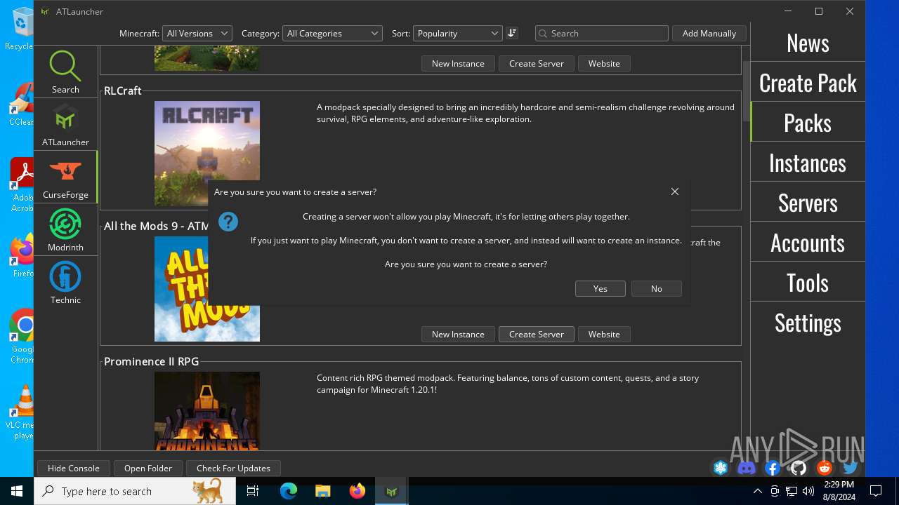Open the Sort by Popularity dropdown
899x505 pixels.
click(457, 33)
